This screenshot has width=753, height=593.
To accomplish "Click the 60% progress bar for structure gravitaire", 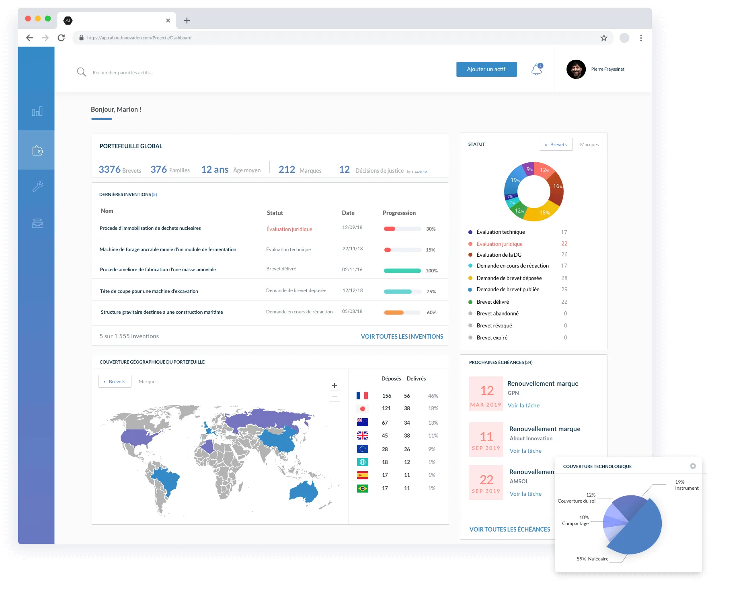I will 402,312.
